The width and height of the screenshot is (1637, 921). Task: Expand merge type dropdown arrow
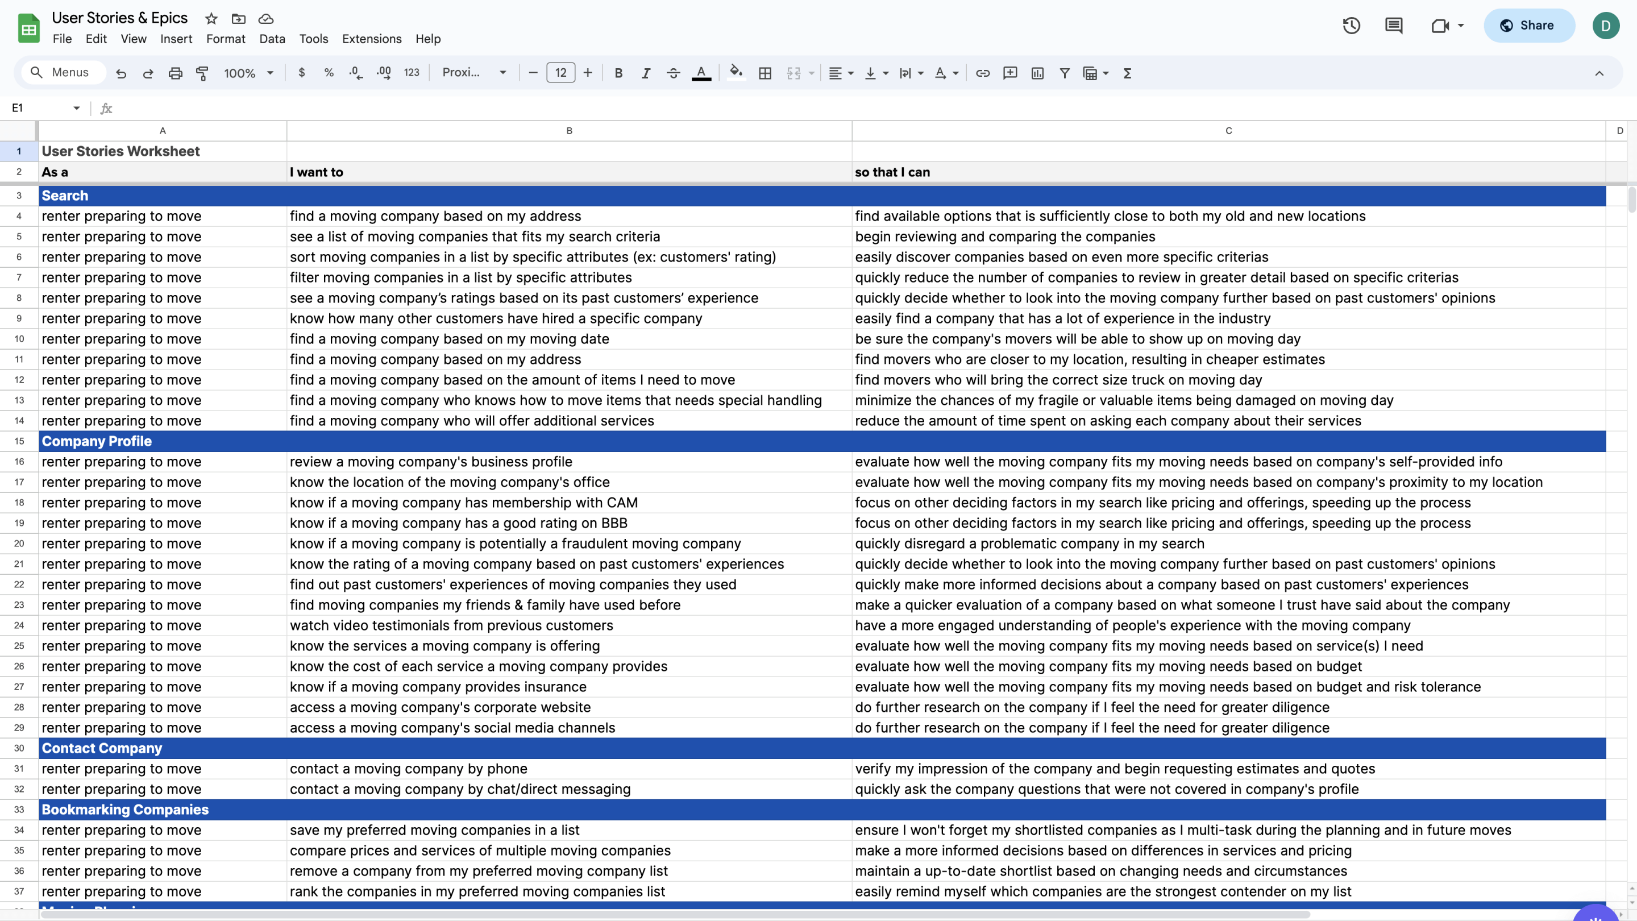pyautogui.click(x=812, y=73)
